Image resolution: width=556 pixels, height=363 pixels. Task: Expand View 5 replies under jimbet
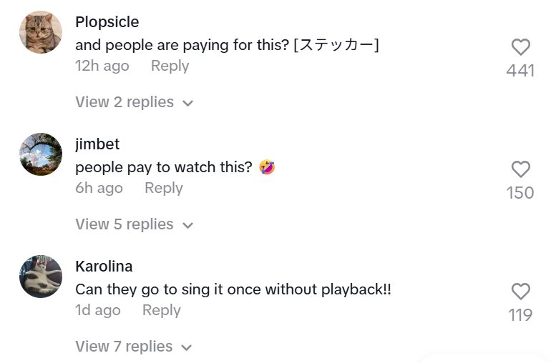pyautogui.click(x=134, y=224)
